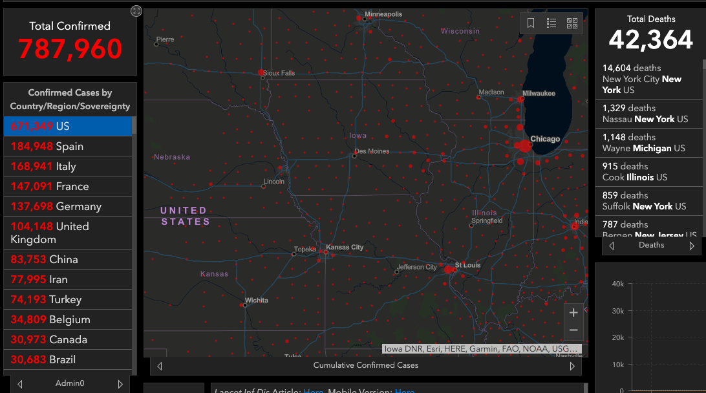Image resolution: width=706 pixels, height=393 pixels.
Task: Click the Total Confirmed 787,960 figure
Action: [x=70, y=48]
